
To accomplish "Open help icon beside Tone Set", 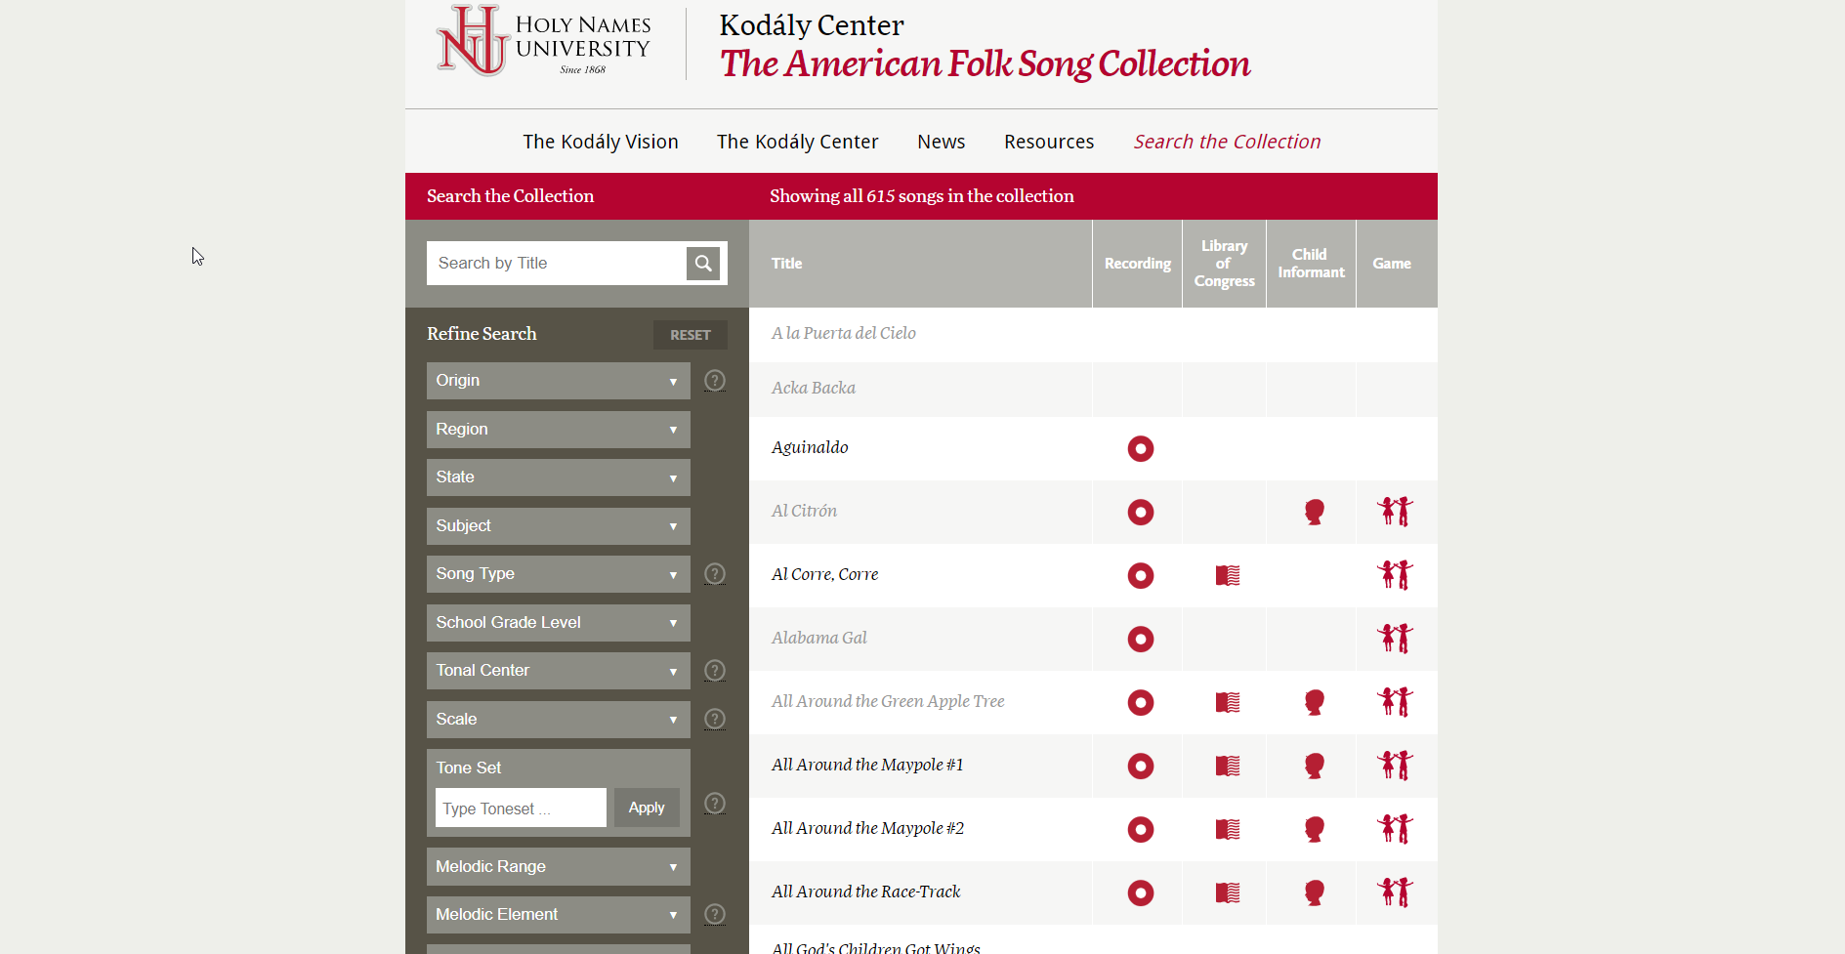I will pos(715,803).
